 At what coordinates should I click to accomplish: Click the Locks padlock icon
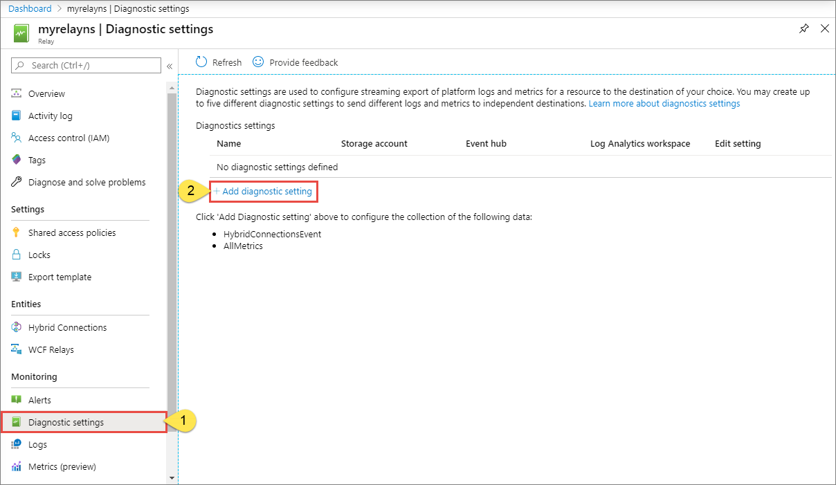pyautogui.click(x=17, y=255)
